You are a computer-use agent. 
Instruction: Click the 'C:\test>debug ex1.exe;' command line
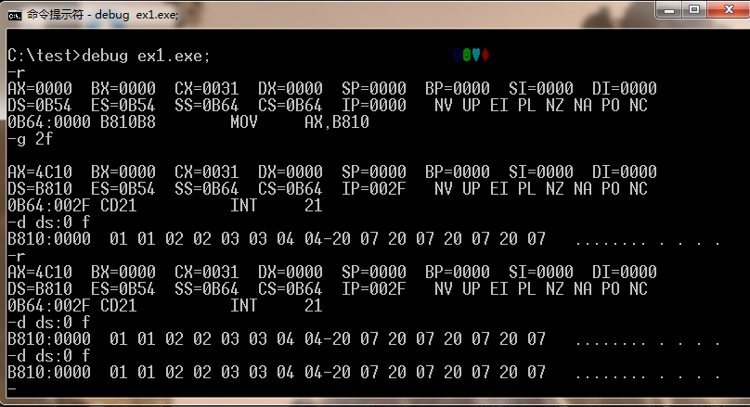point(109,56)
